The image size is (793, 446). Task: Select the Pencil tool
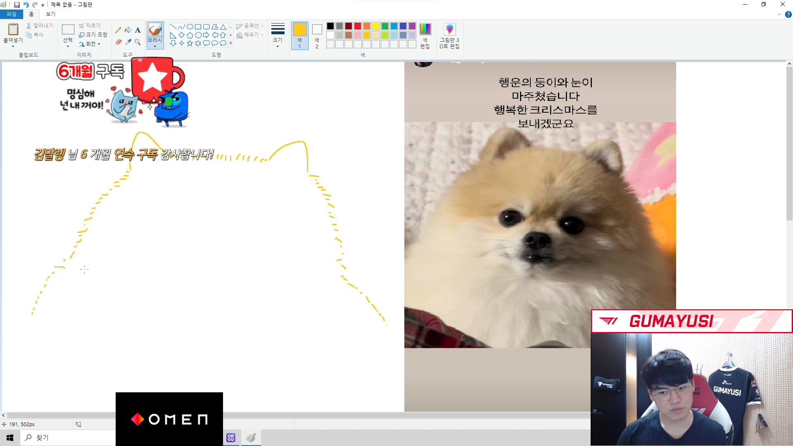click(x=118, y=30)
